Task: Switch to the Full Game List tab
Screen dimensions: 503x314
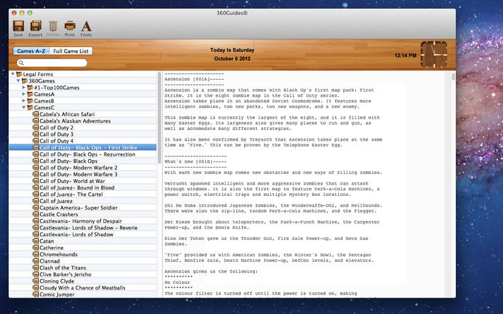Action: click(x=71, y=51)
